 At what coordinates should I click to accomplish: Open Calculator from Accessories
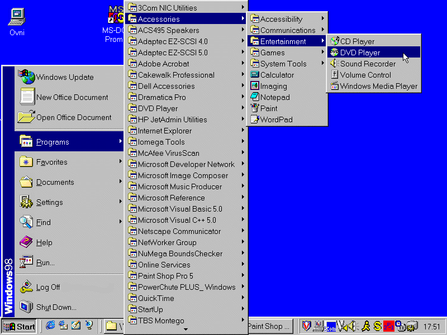277,75
